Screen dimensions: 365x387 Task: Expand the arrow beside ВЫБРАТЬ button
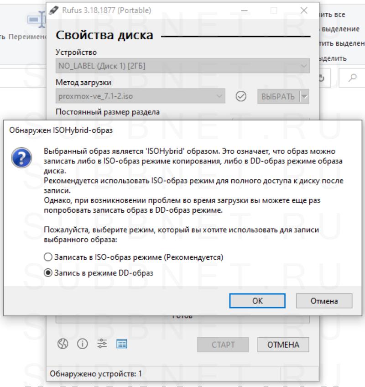point(304,96)
